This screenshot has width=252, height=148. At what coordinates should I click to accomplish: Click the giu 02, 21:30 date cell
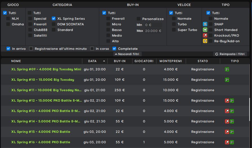95,121
